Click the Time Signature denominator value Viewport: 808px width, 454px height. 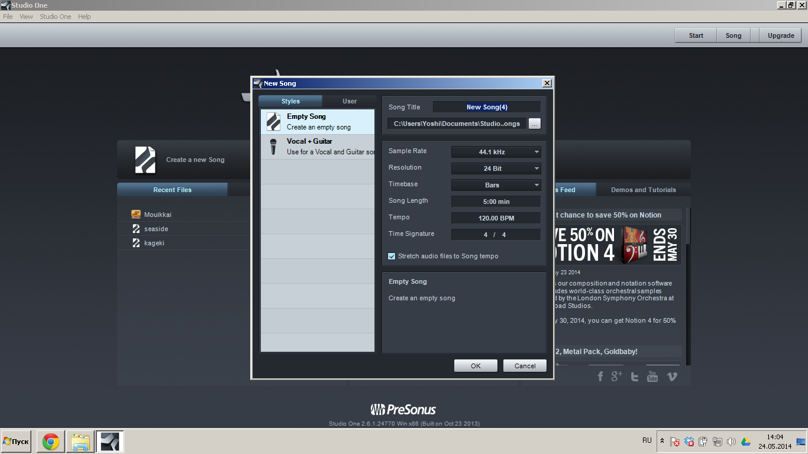504,235
